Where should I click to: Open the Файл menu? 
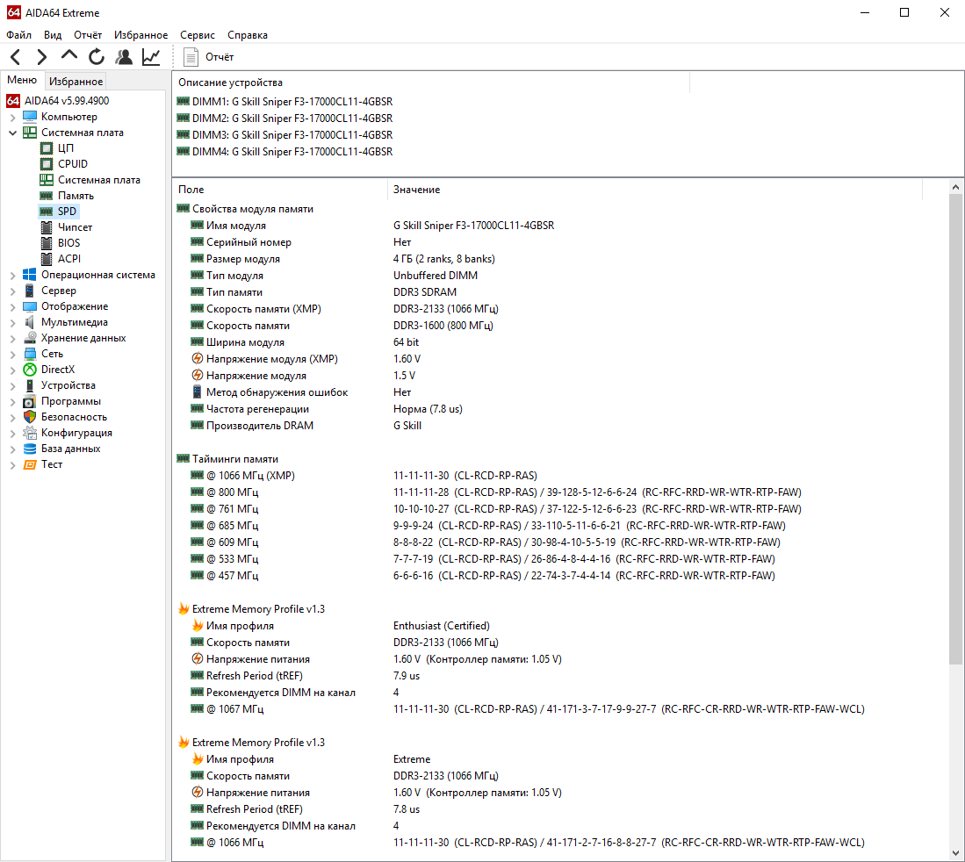[x=19, y=35]
